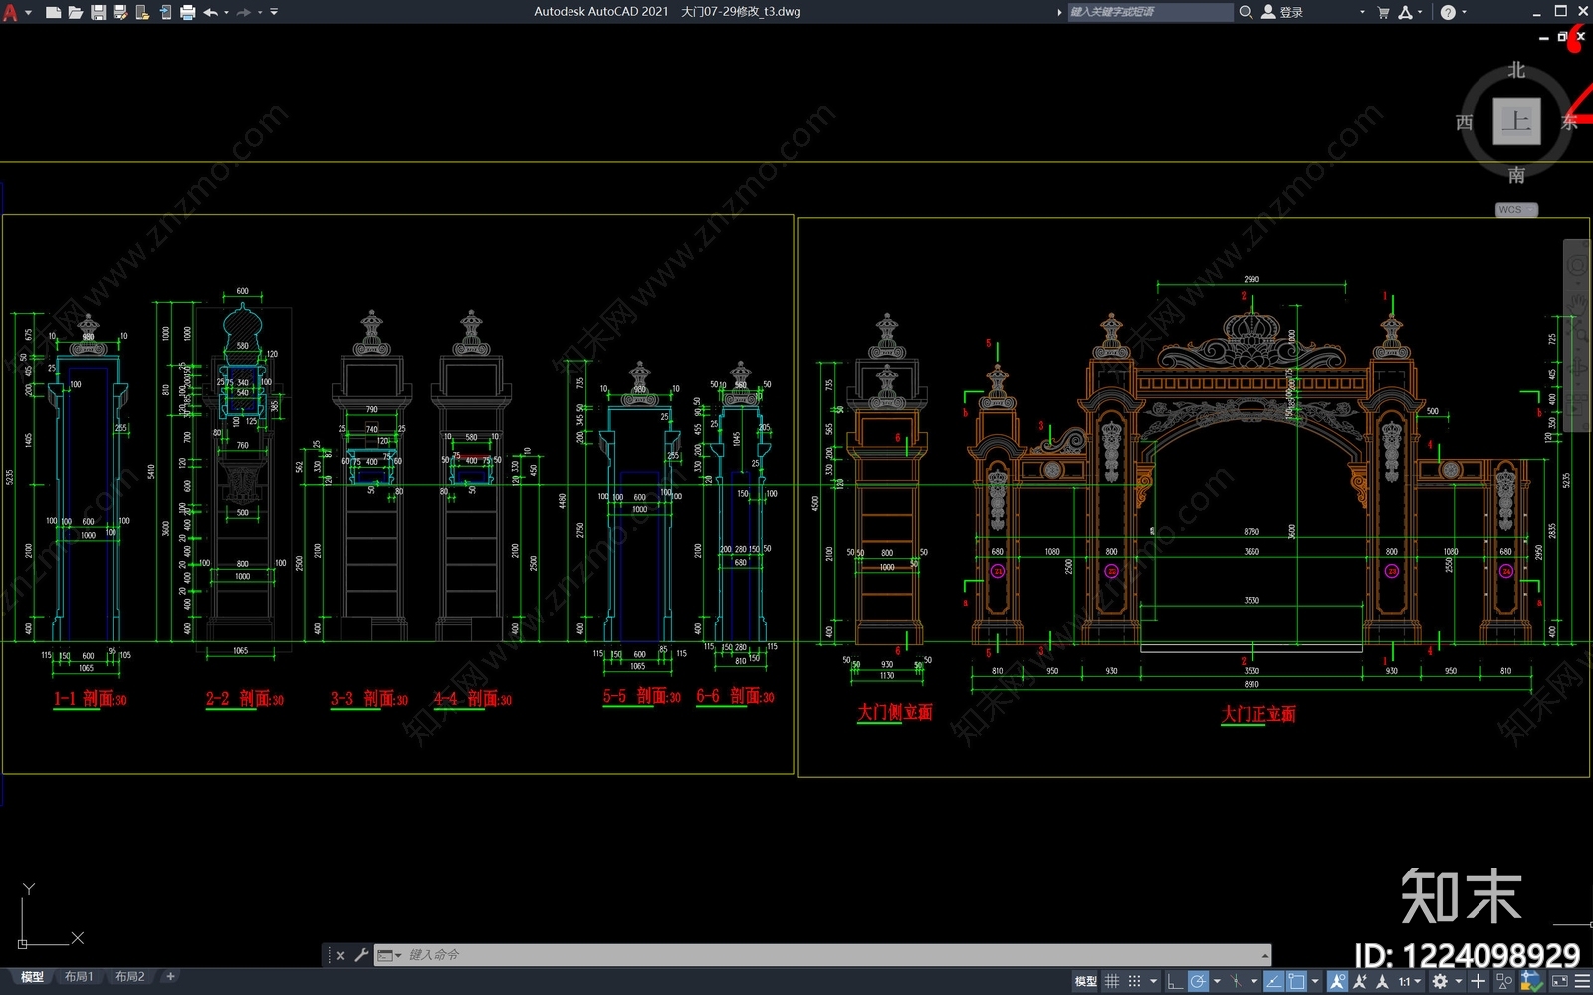The height and width of the screenshot is (995, 1593).
Task: Click the Redo arrow icon
Action: pos(243,12)
